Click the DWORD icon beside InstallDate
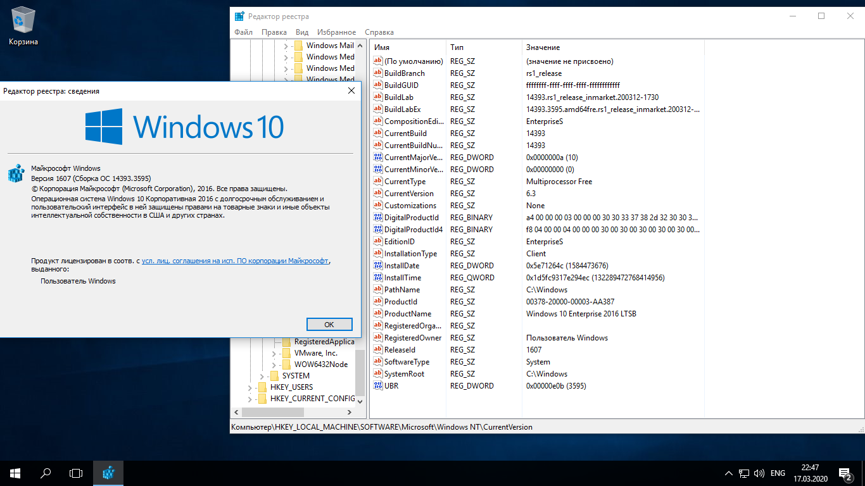This screenshot has height=486, width=865. (x=378, y=266)
